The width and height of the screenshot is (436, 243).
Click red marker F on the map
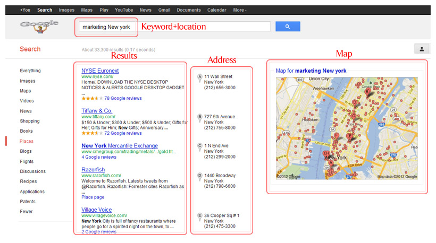337,136
